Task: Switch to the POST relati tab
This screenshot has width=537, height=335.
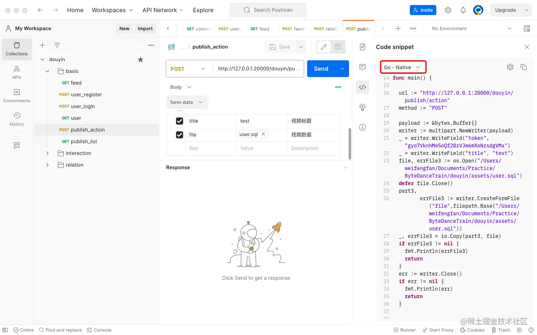Action: (326, 29)
